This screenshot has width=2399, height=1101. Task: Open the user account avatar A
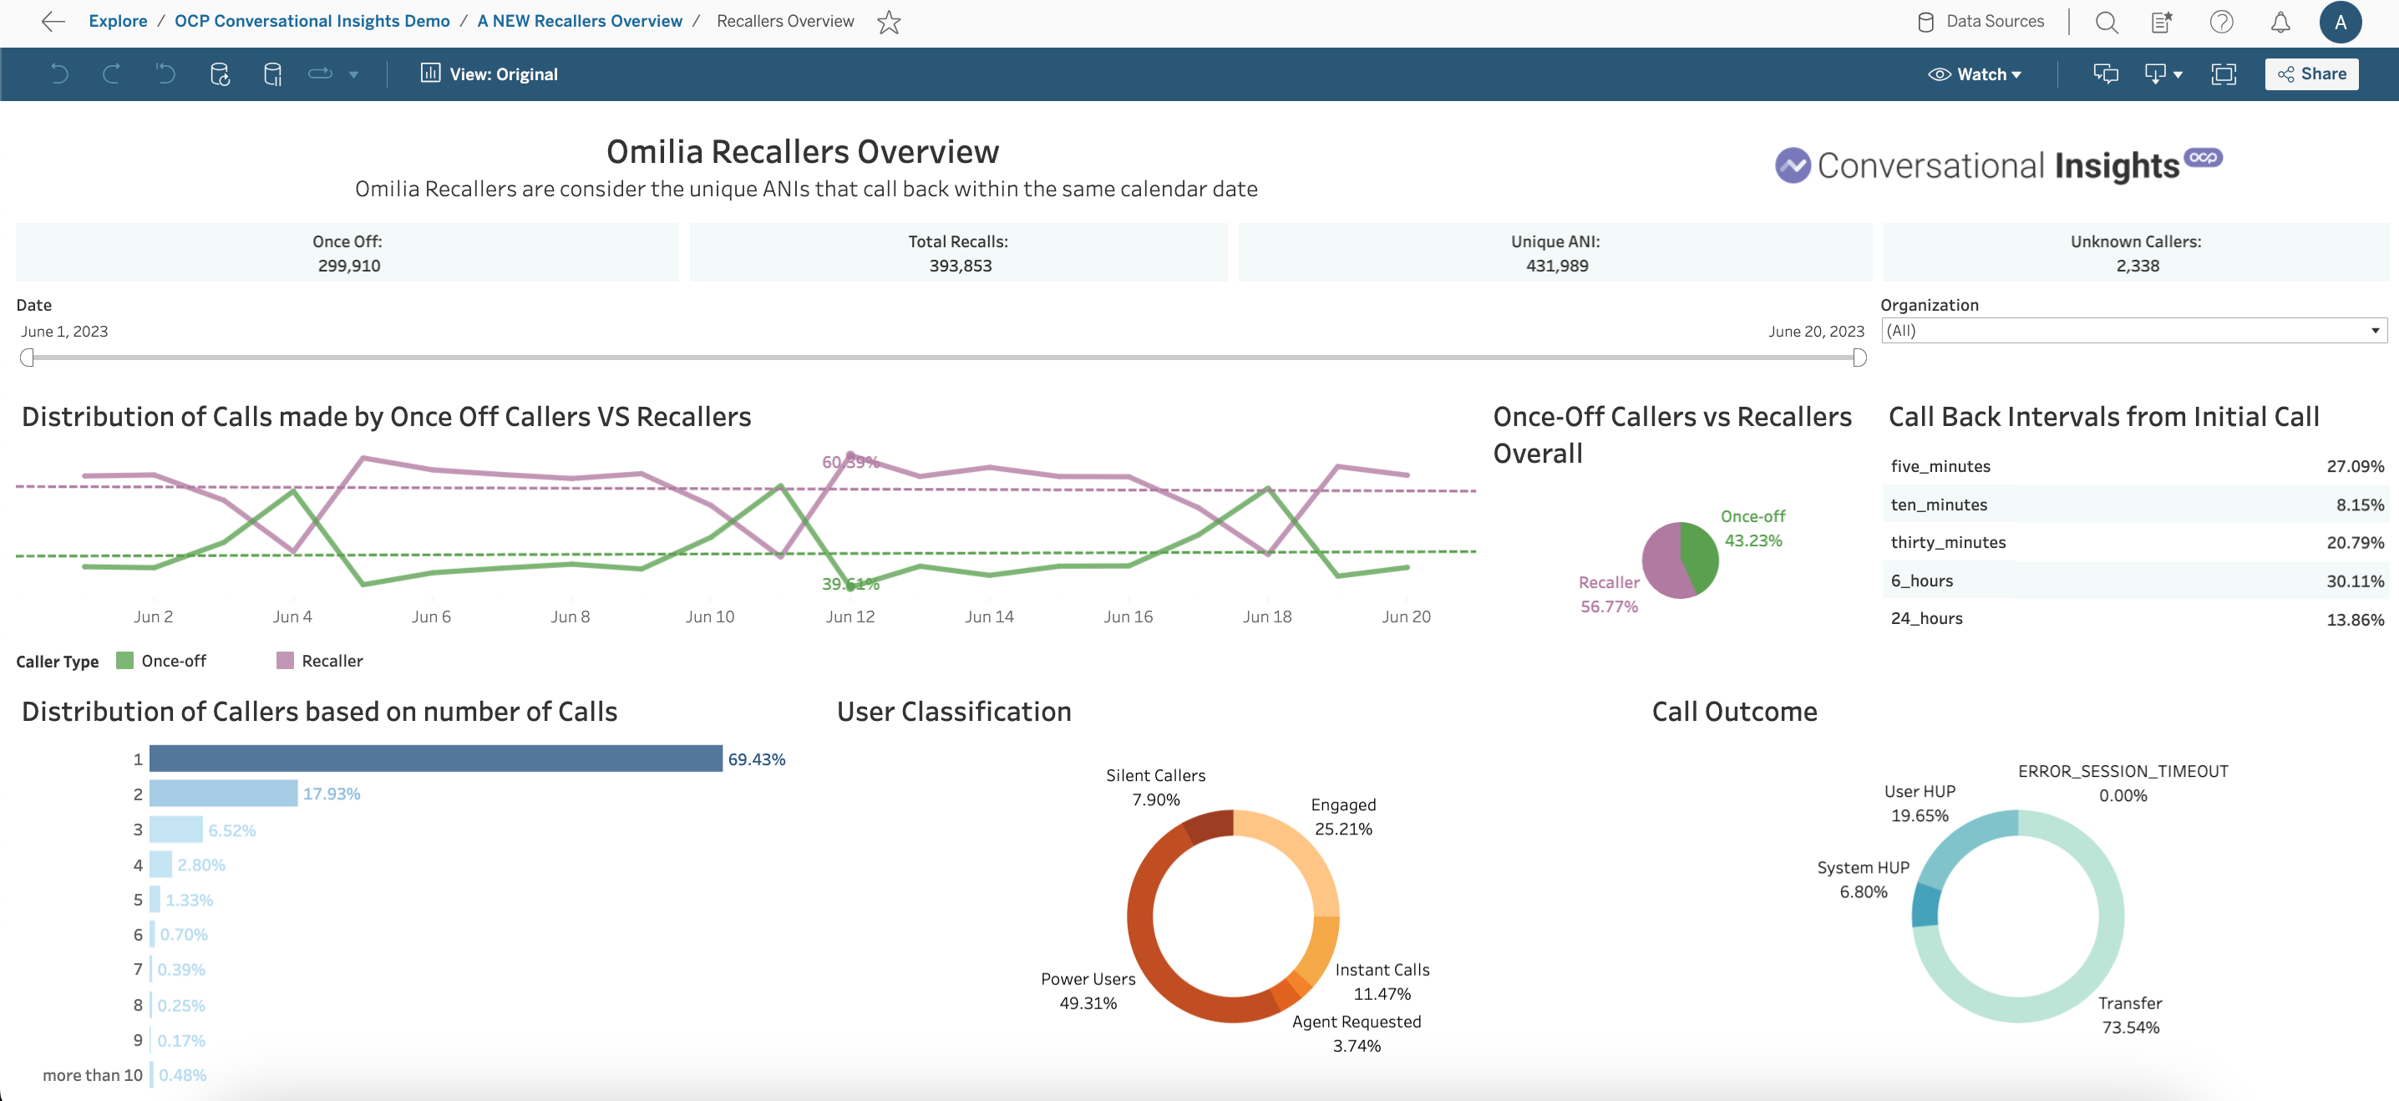coord(2340,23)
